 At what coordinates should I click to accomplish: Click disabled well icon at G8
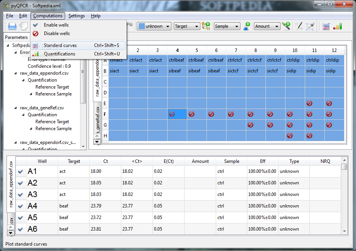pyautogui.click(x=250, y=125)
